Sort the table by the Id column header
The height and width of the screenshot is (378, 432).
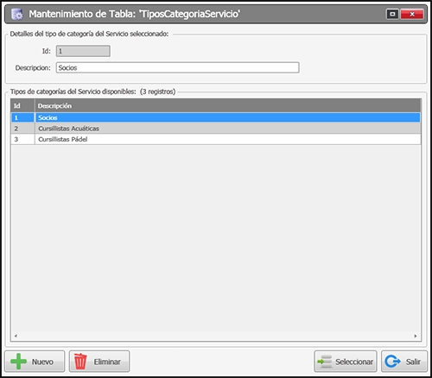(22, 105)
